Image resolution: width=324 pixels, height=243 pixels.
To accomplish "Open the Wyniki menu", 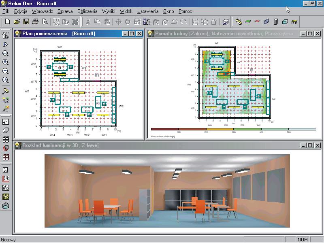I will [x=109, y=11].
